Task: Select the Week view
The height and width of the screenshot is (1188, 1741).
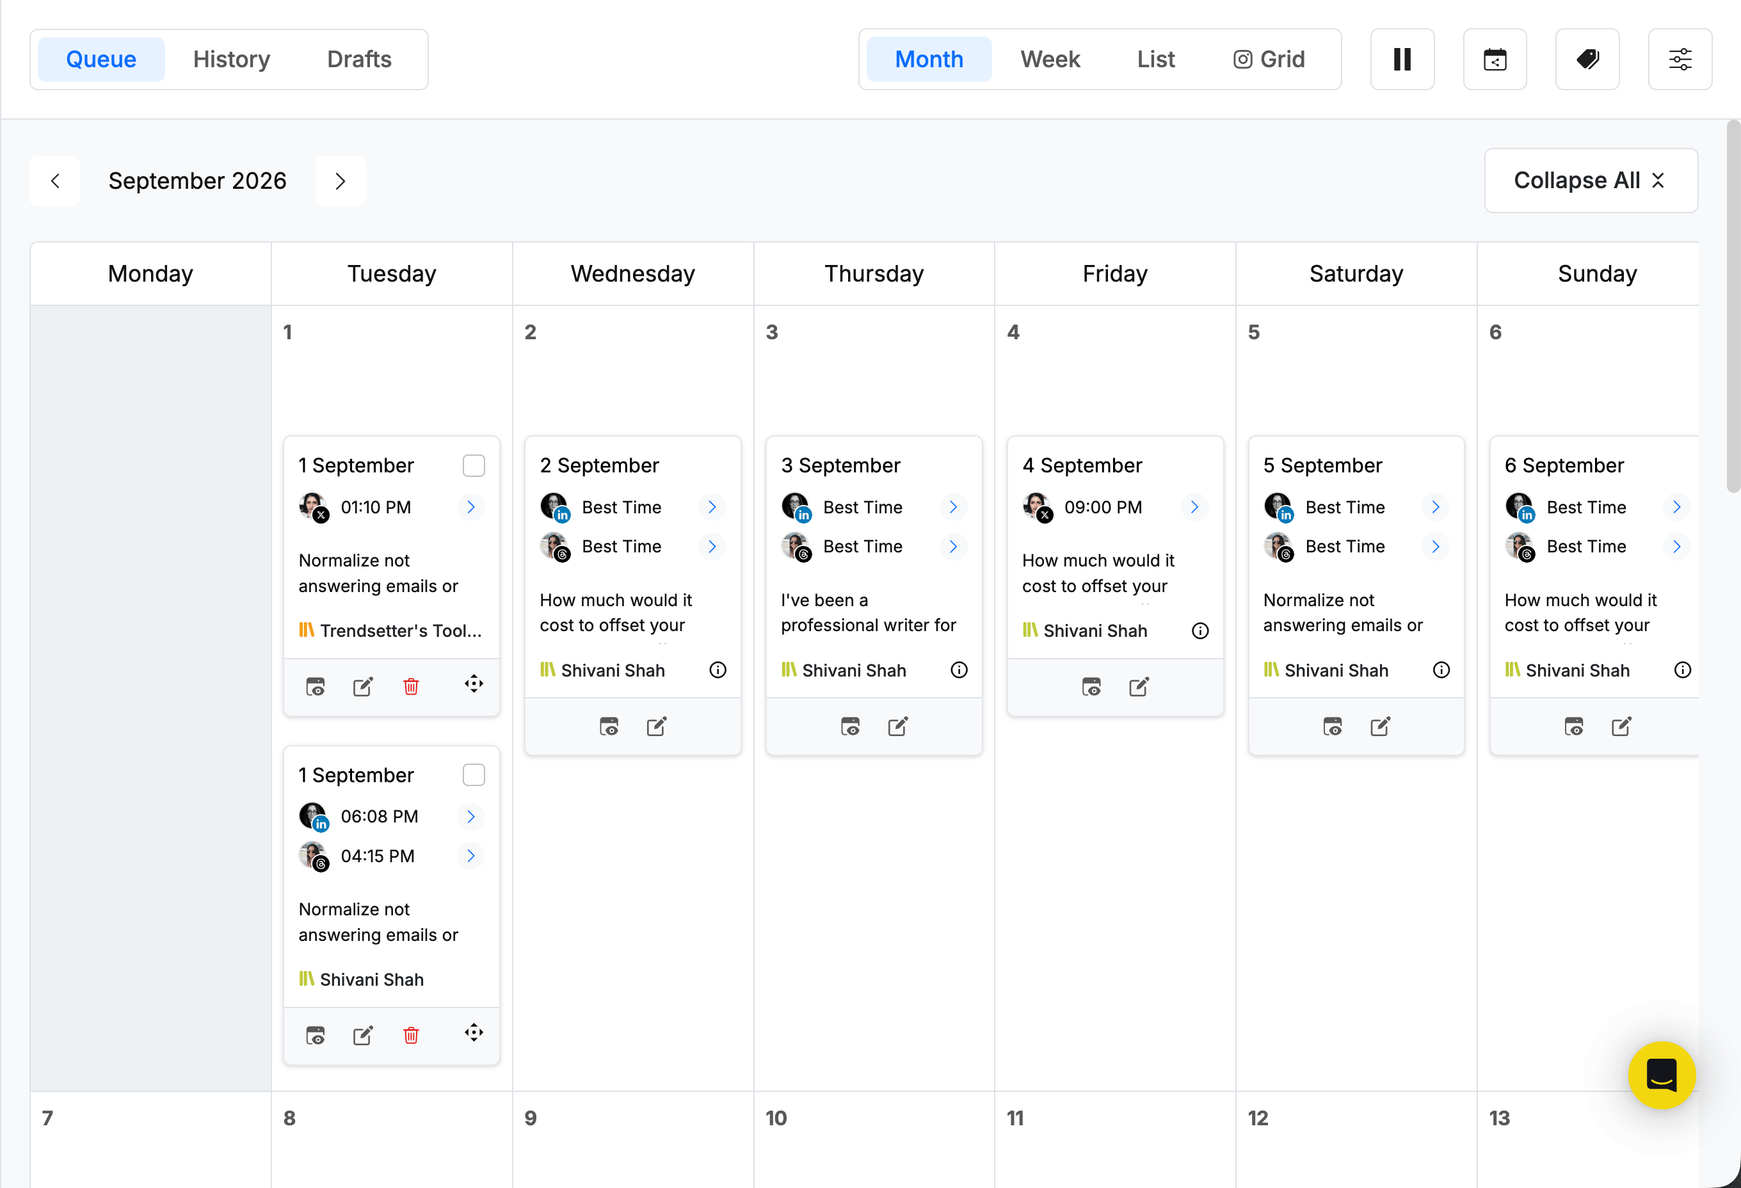Action: [x=1050, y=59]
